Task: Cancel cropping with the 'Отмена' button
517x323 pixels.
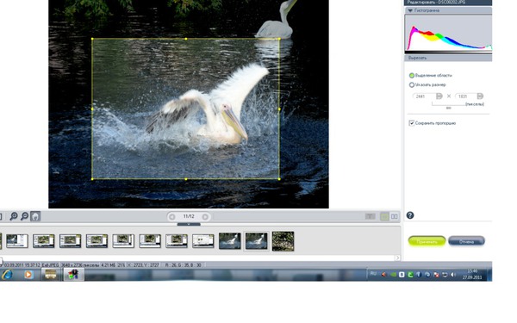Action: pos(466,241)
